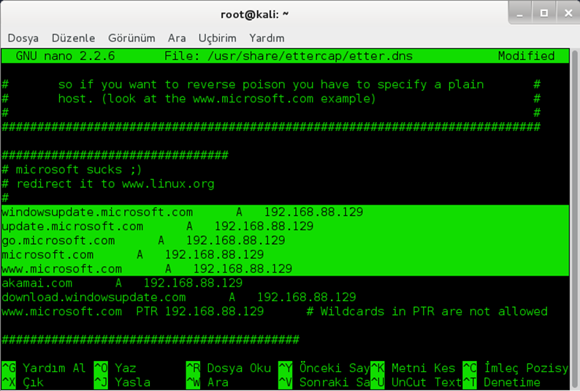Click the ^R Dosya Oku shortcut

coord(229,368)
